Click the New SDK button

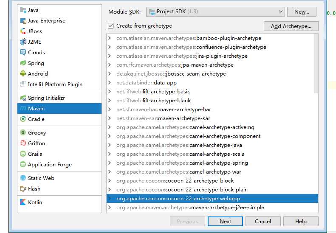point(302,11)
